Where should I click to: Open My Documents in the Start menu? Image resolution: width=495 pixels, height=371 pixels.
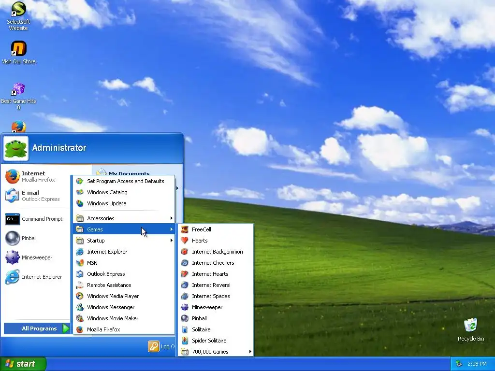pyautogui.click(x=129, y=173)
